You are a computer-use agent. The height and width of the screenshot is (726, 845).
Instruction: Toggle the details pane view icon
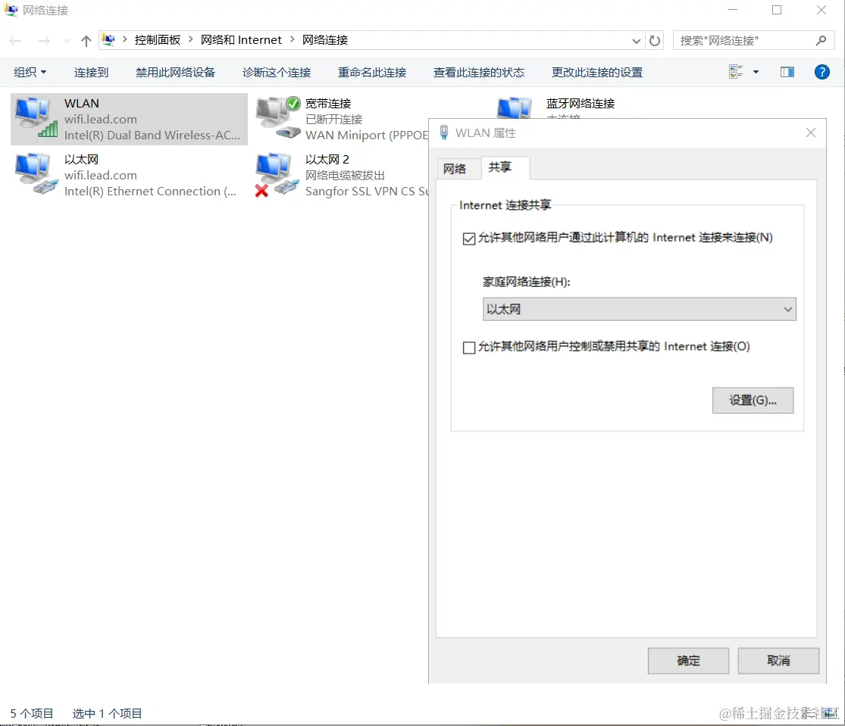pos(787,71)
